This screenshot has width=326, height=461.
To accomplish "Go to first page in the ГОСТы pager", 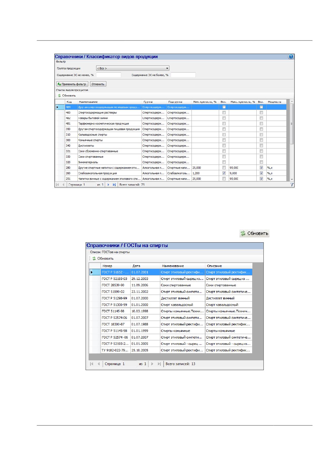I will point(92,364).
